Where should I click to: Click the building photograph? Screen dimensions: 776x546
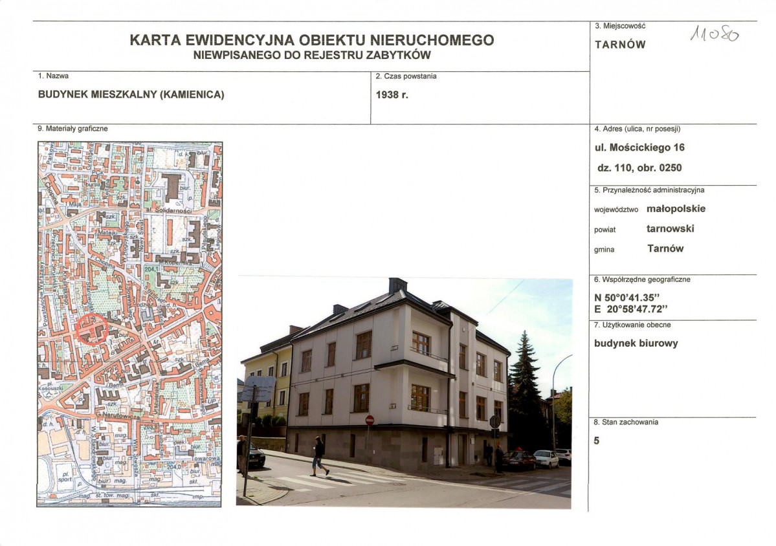[x=404, y=391]
